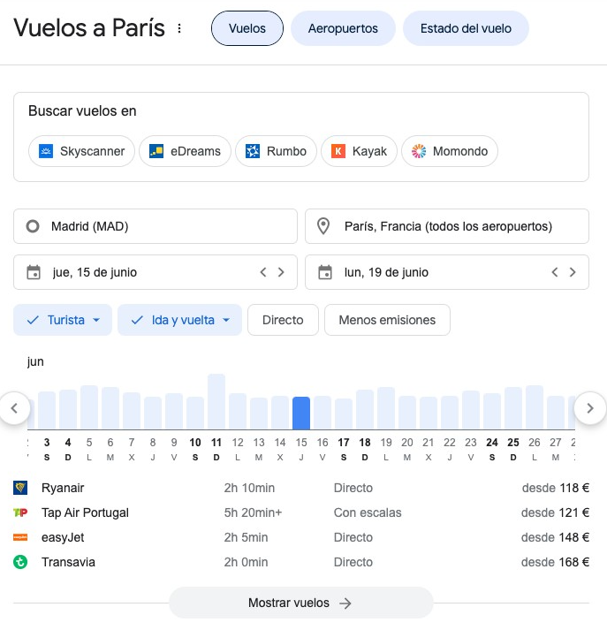607x630 pixels.
Task: Search flights on Rumbo
Action: click(x=276, y=151)
